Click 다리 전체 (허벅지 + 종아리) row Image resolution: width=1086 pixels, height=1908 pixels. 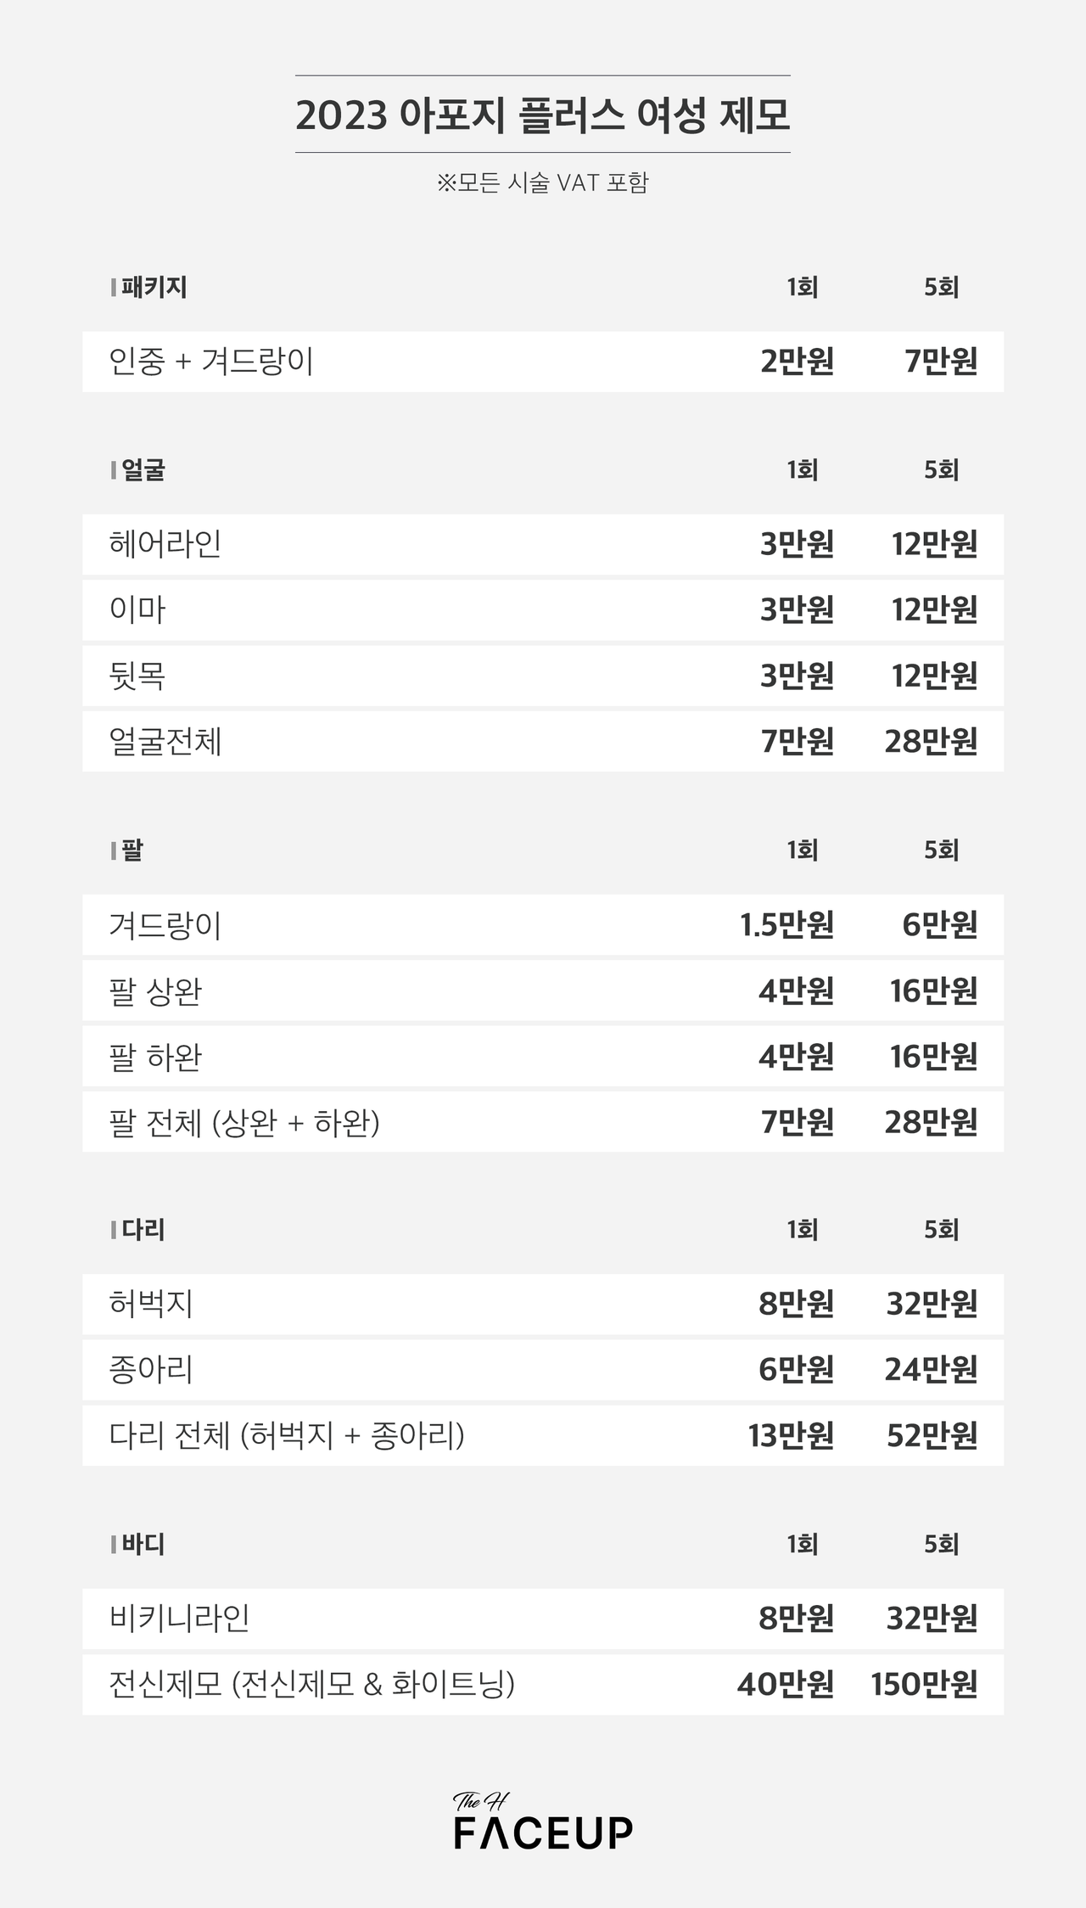point(543,1436)
